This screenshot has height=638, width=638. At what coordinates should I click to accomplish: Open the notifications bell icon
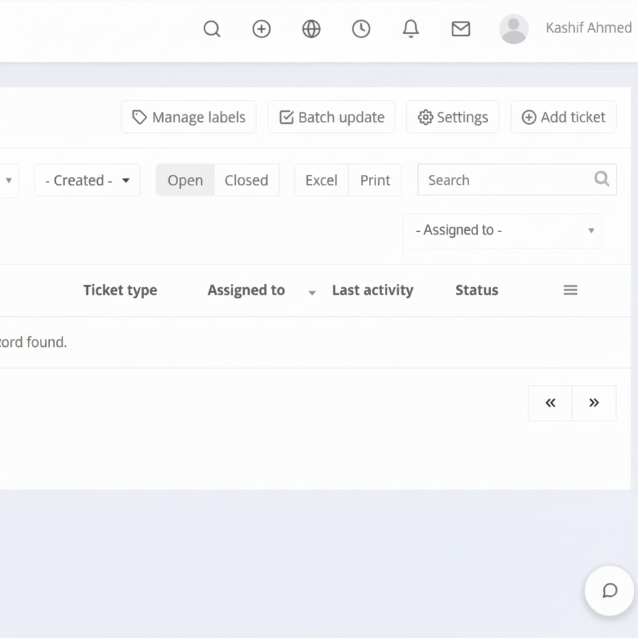pyautogui.click(x=411, y=29)
